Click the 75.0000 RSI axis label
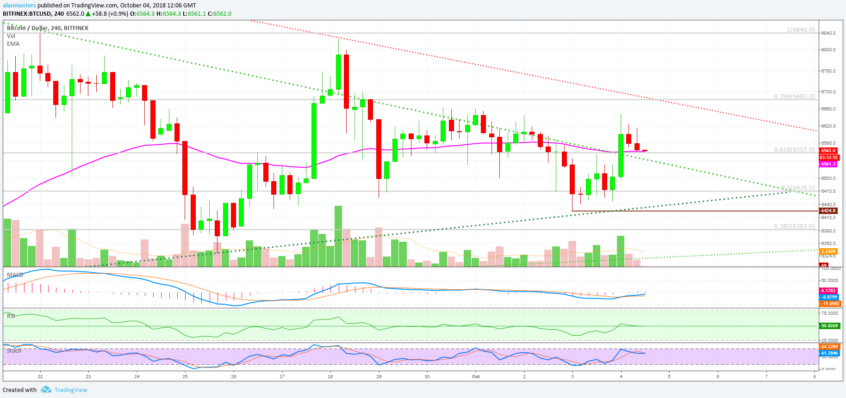This screenshot has width=846, height=398. [829, 313]
